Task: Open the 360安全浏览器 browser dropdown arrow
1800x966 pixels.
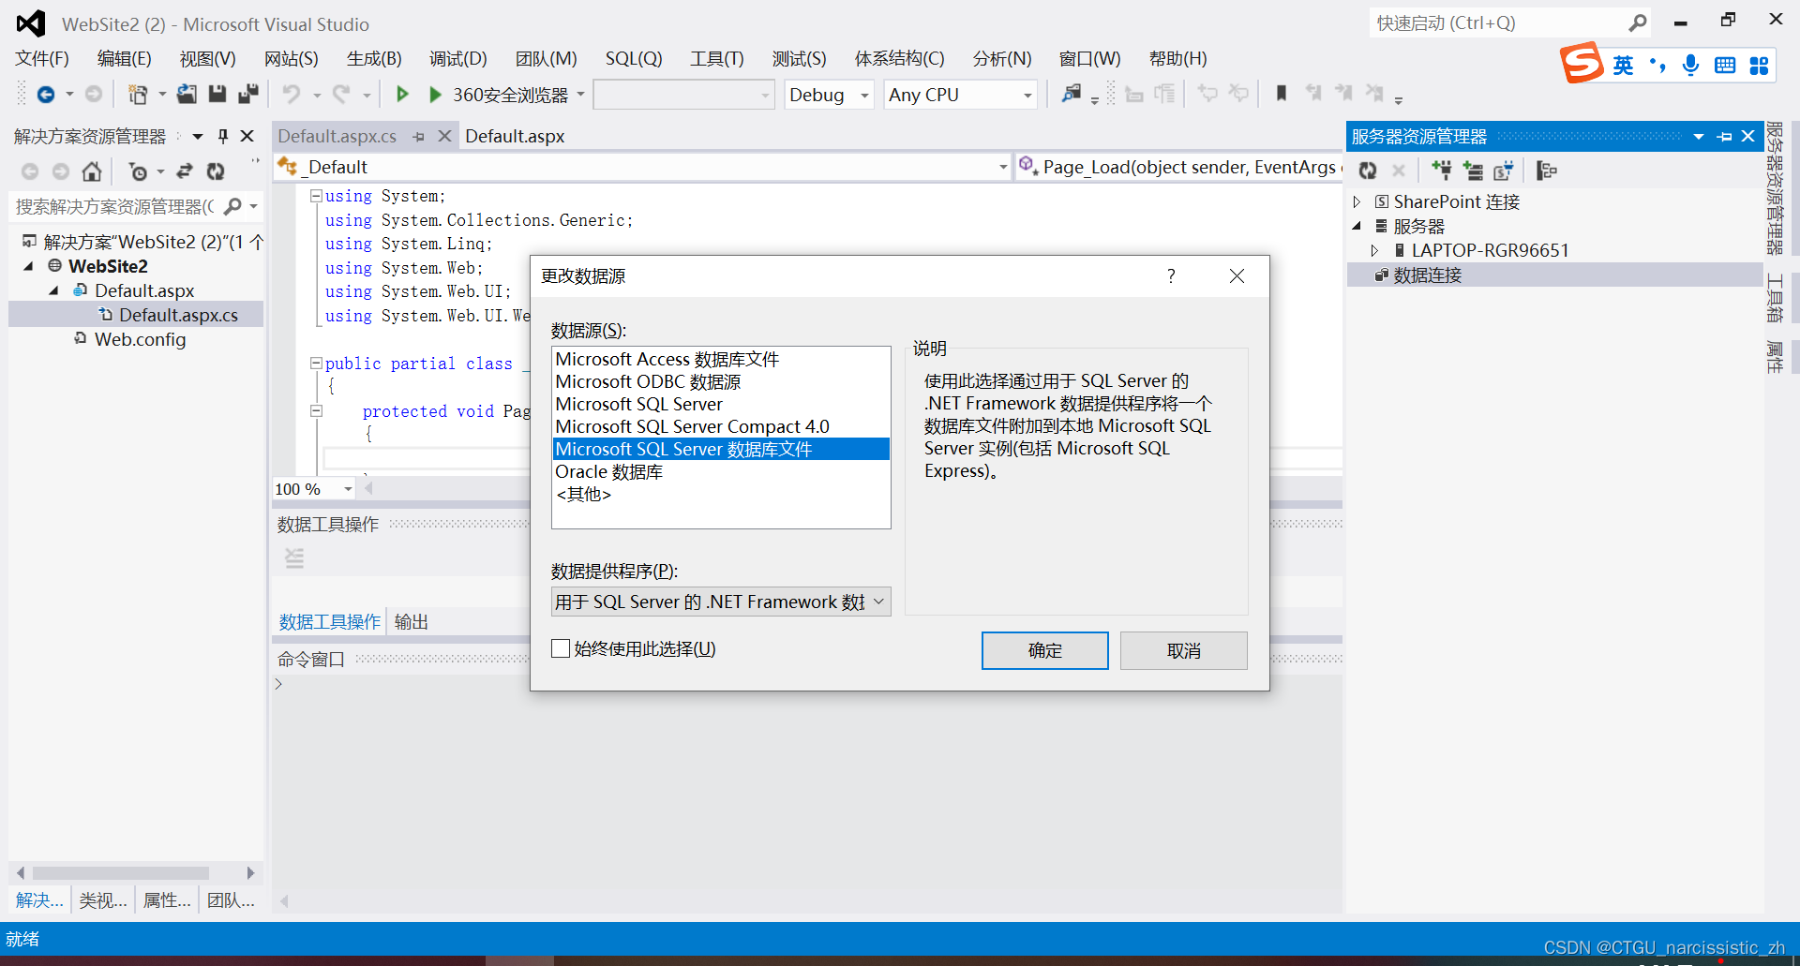Action: pos(581,94)
